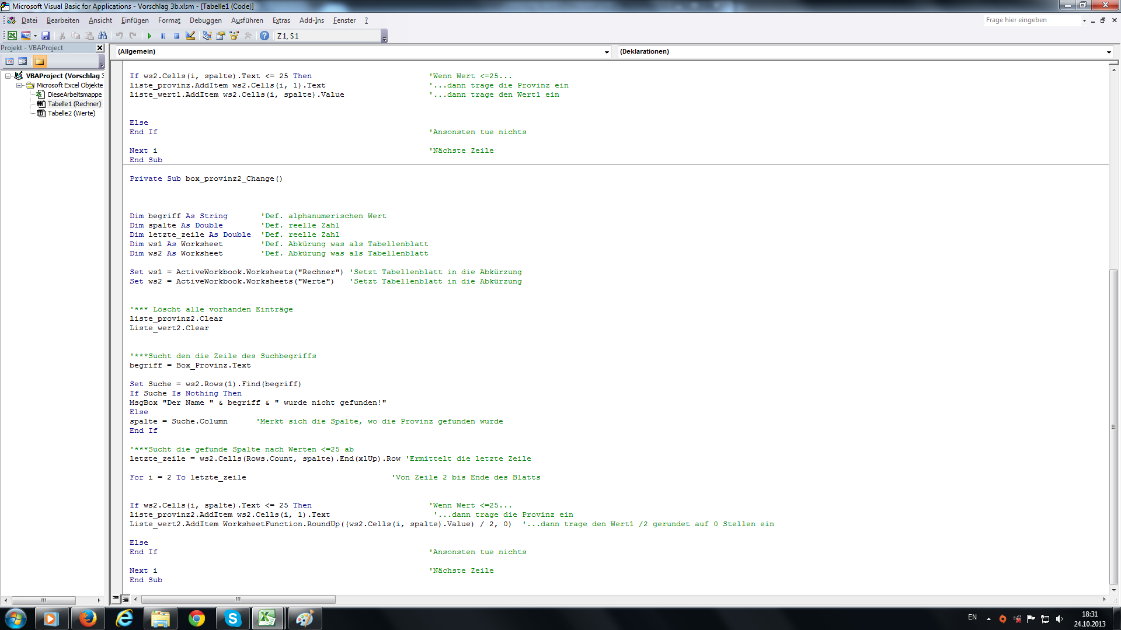Click the Reset stop button in toolbar
1121x630 pixels.
tap(176, 36)
